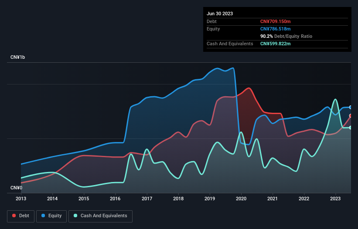
Task: Select the red Debt endpoint marker
Action: point(351,116)
